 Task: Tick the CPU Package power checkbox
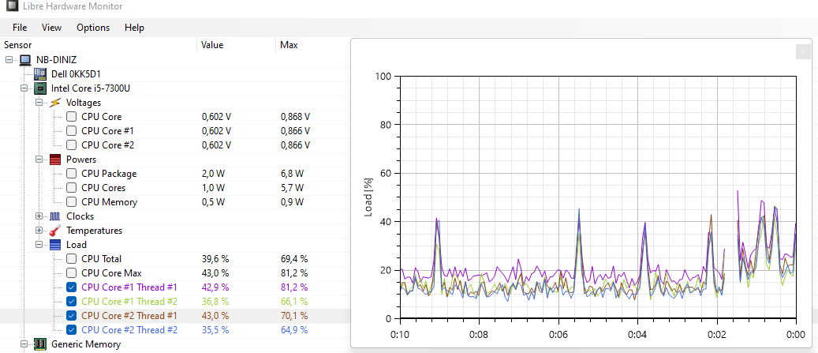72,174
